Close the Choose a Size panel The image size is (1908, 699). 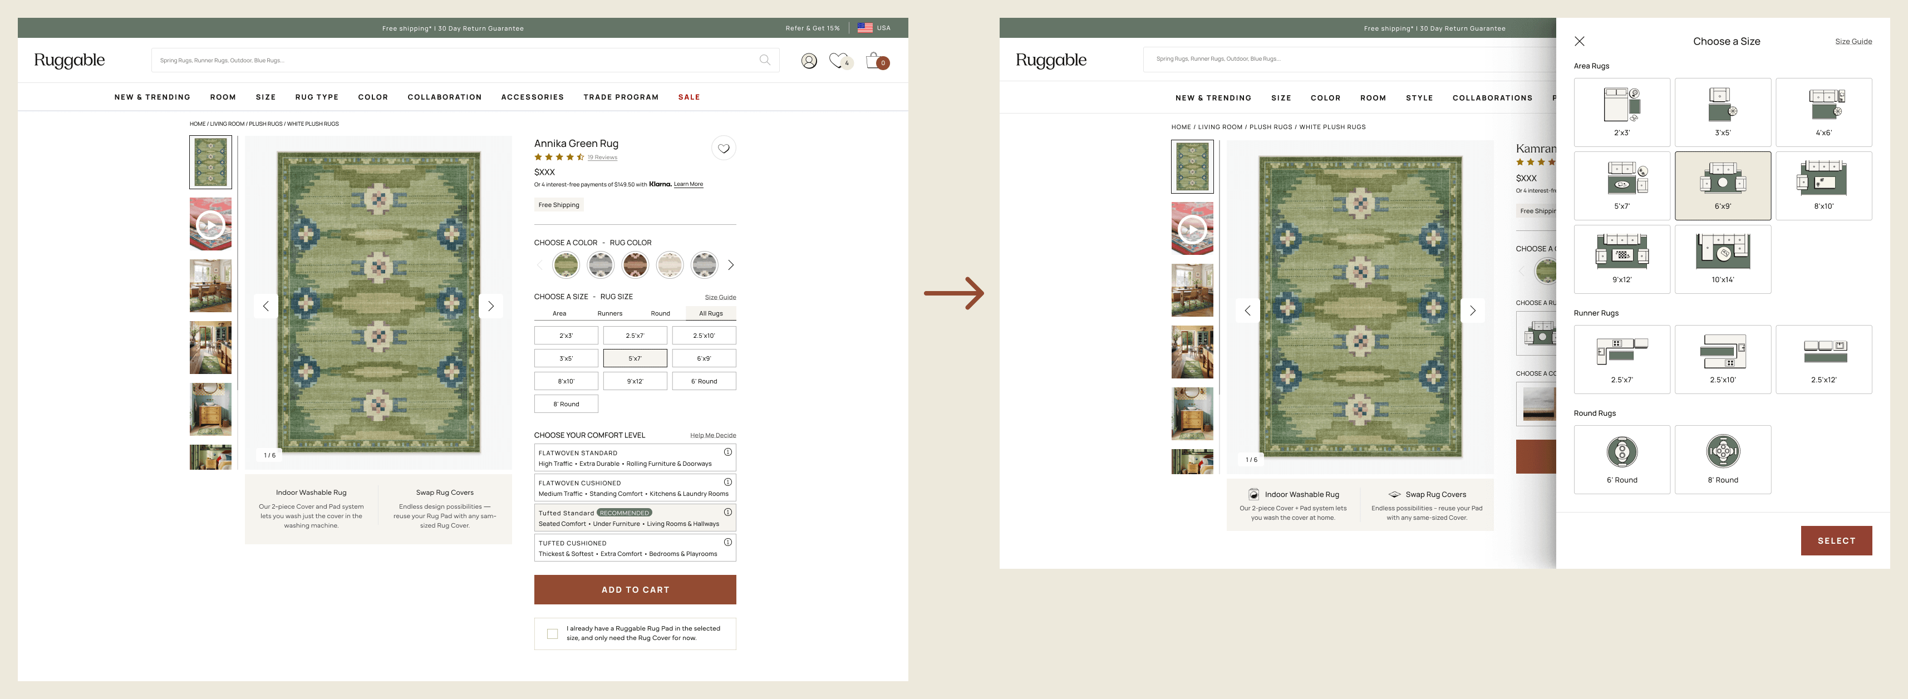coord(1579,42)
